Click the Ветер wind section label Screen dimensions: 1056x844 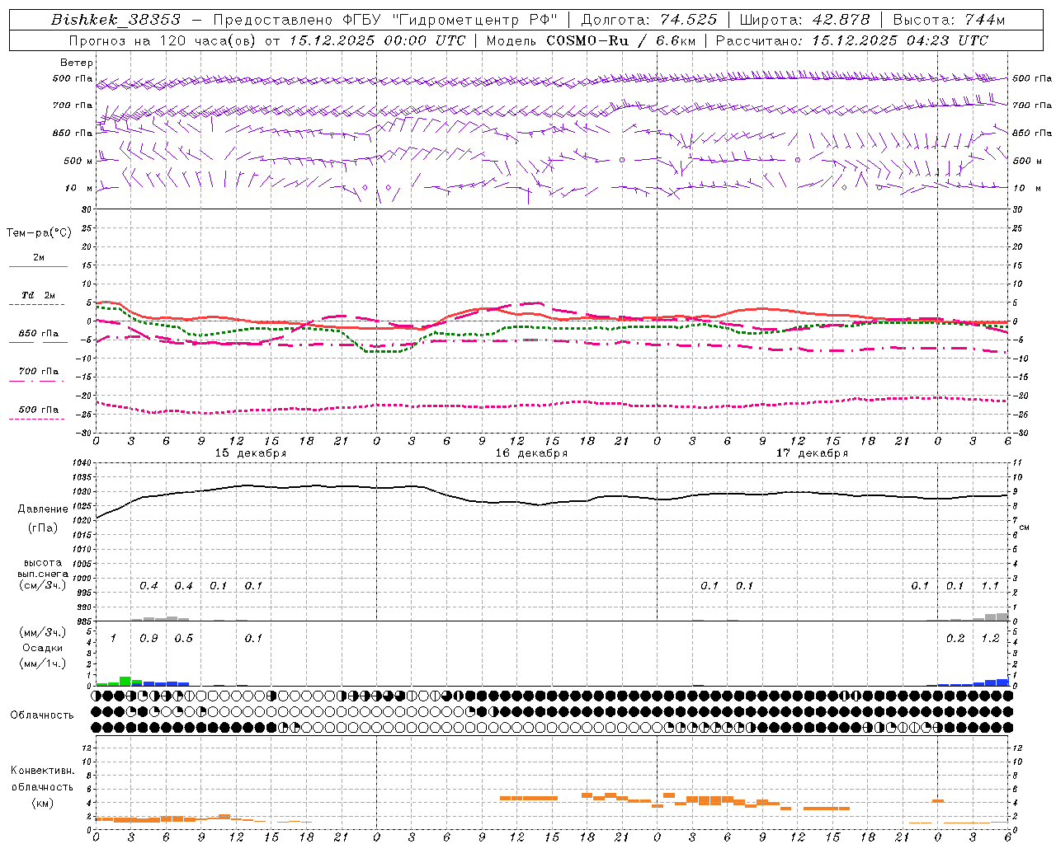coord(77,63)
